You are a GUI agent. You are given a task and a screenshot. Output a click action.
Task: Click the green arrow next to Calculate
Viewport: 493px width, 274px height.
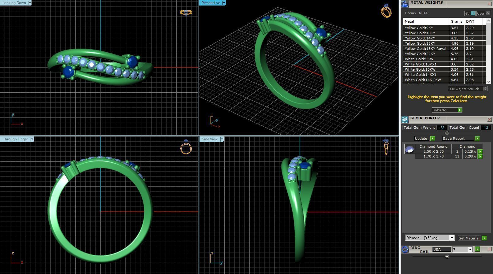(460, 110)
